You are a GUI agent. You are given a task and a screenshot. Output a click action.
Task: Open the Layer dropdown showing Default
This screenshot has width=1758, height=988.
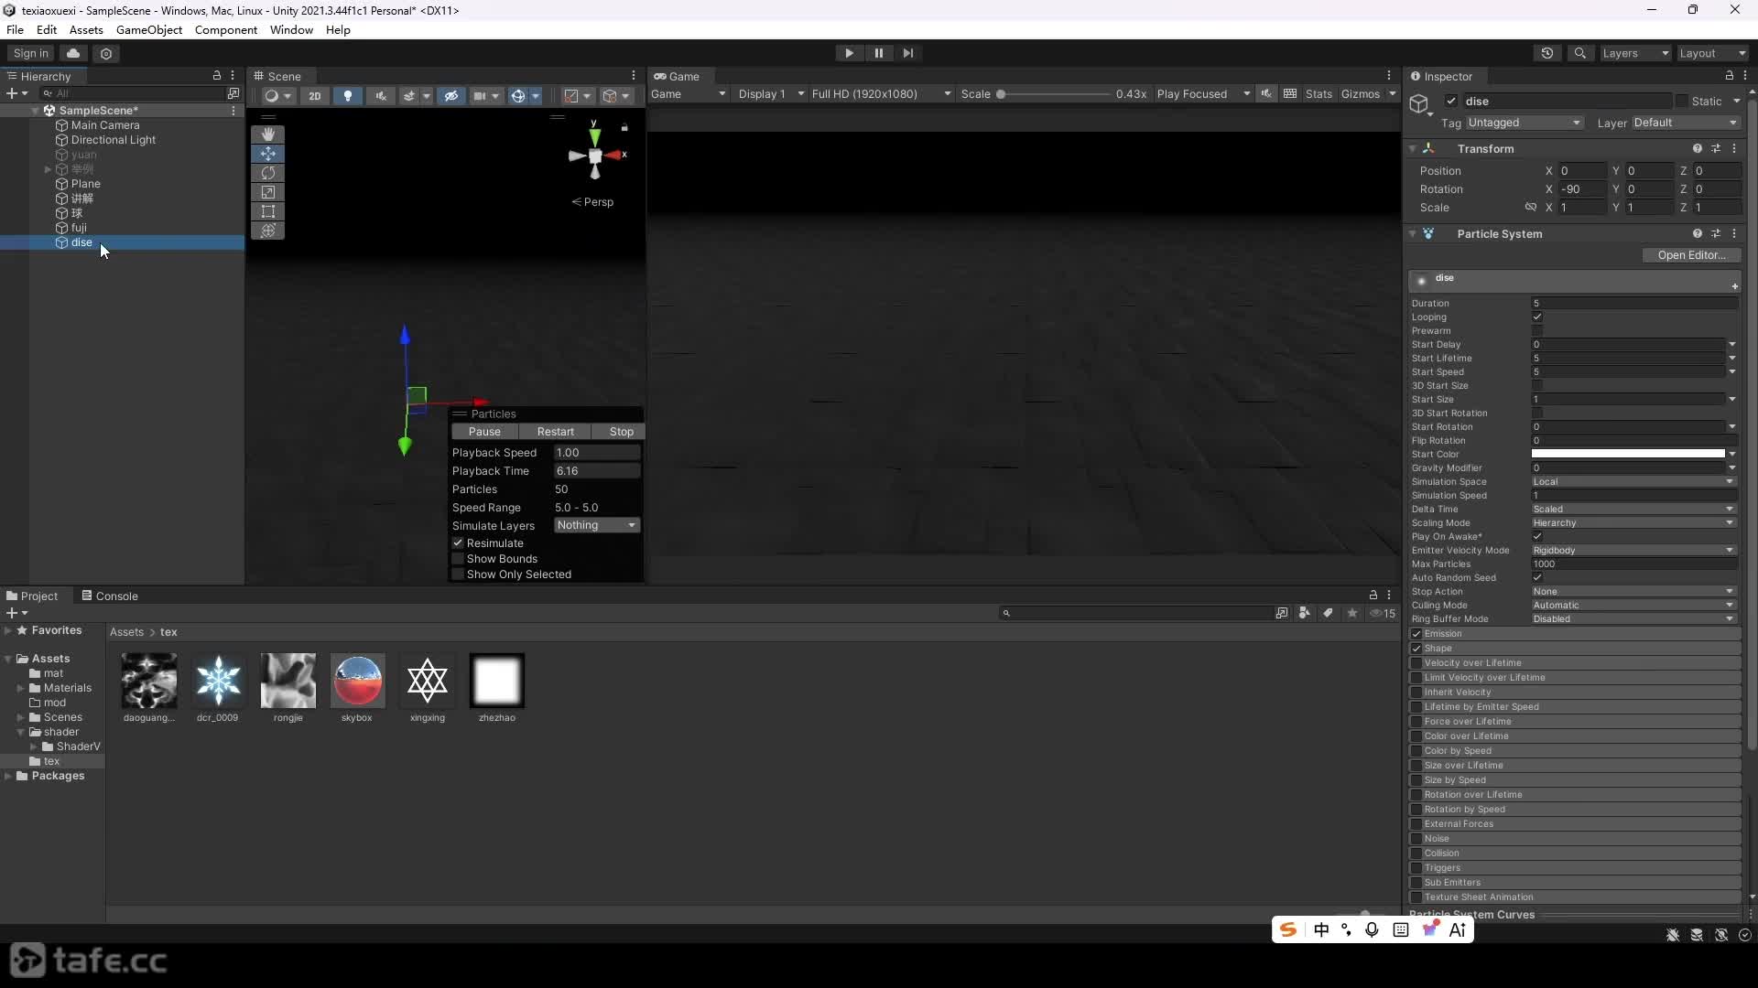1685,123
